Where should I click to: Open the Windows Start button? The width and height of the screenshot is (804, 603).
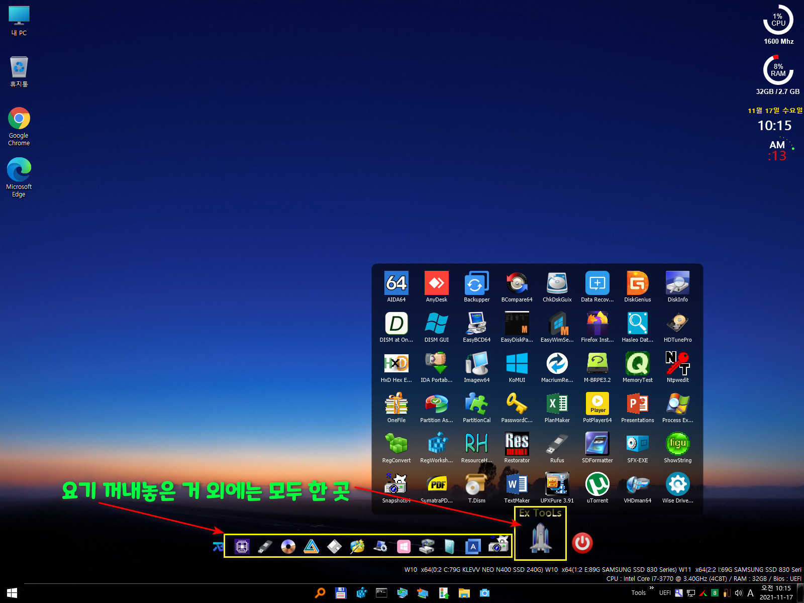(12, 593)
